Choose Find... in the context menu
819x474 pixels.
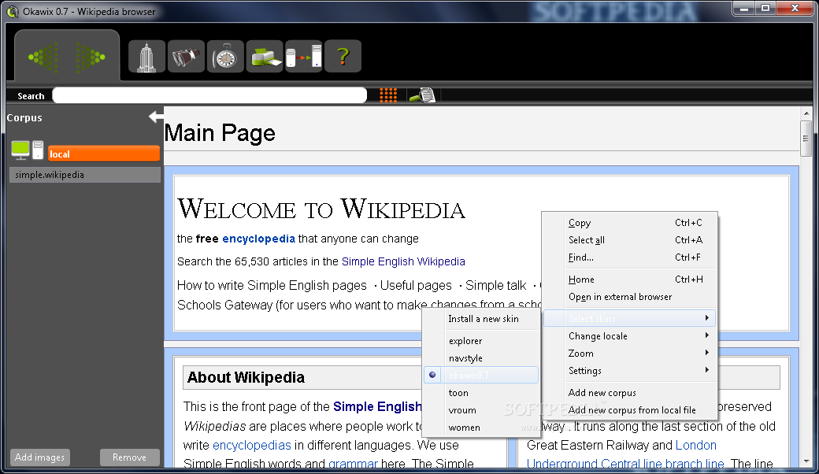(629, 257)
